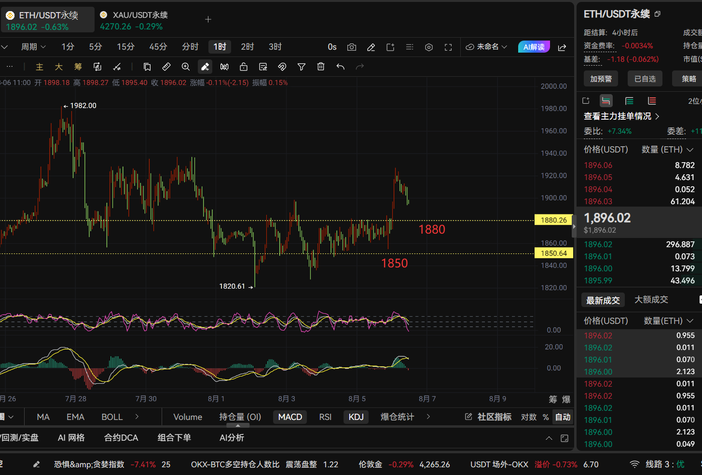Toggle the EMA indicator

(75, 417)
